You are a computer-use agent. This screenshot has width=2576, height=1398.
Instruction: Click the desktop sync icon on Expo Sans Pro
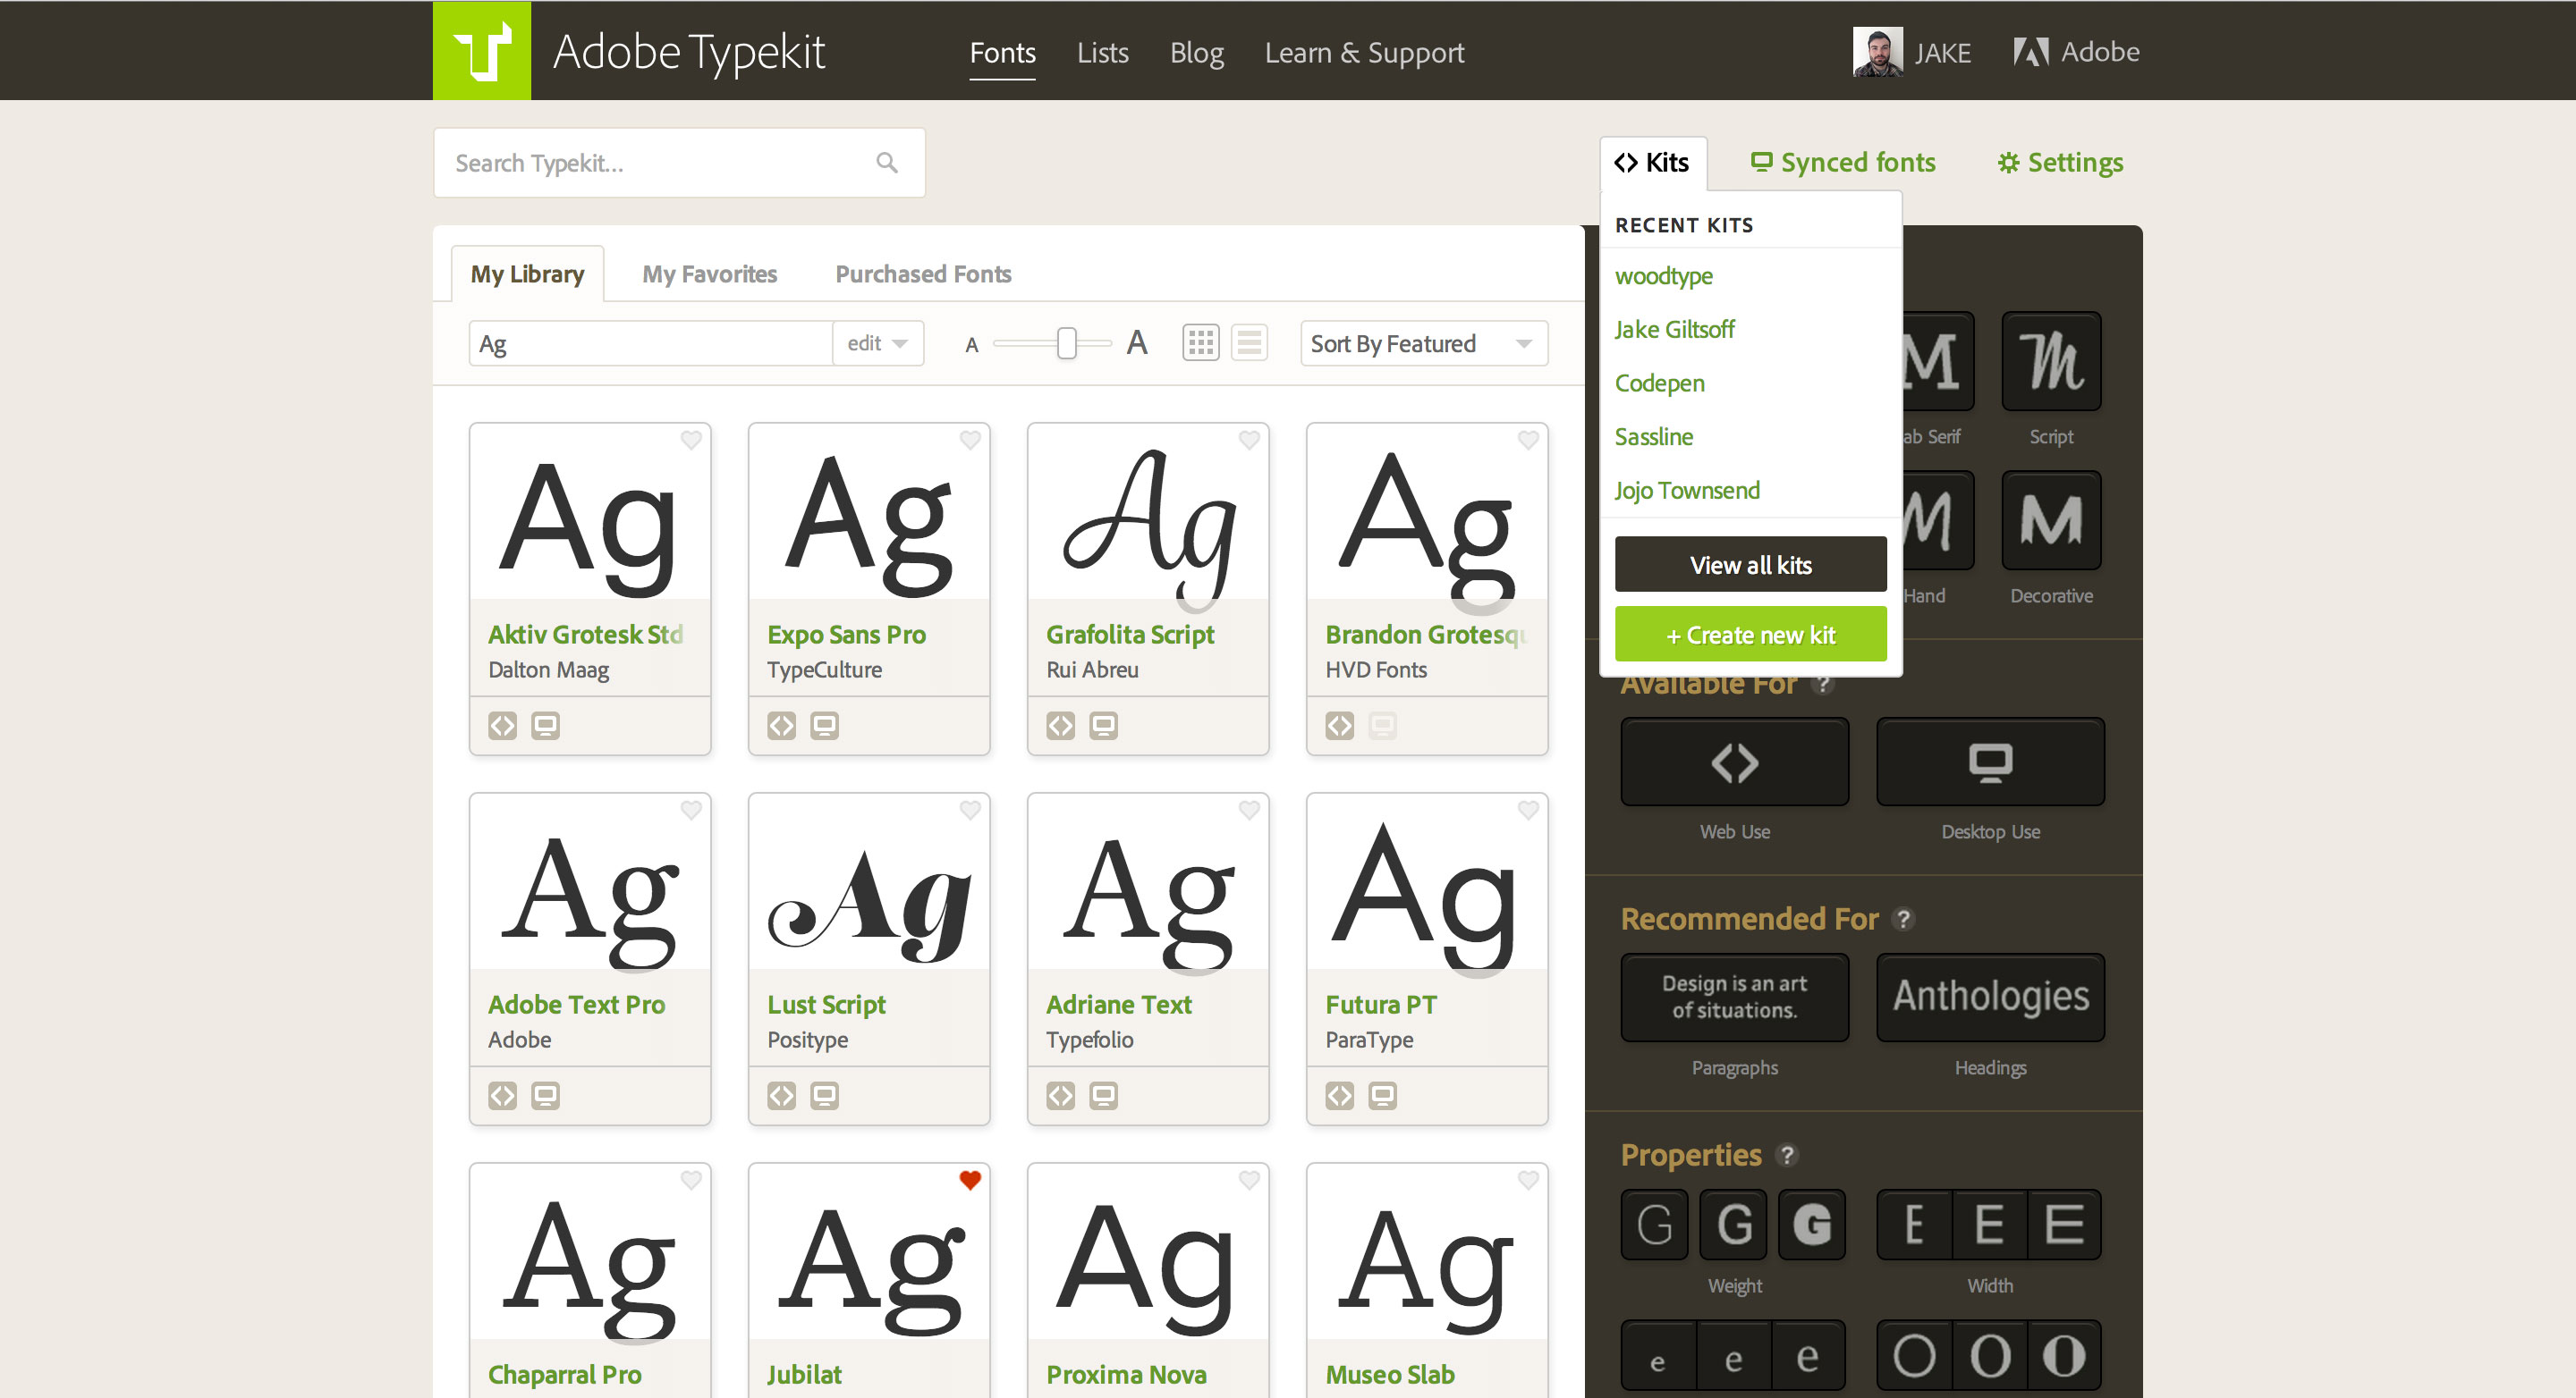pyautogui.click(x=826, y=725)
